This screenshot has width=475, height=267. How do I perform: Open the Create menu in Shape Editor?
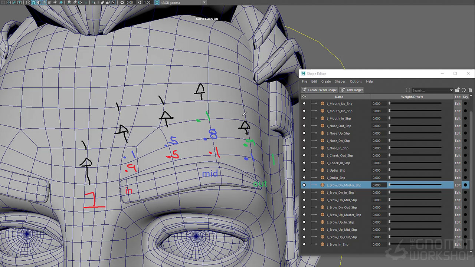tap(326, 82)
